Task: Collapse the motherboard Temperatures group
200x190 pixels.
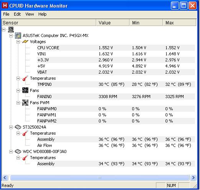Action: point(18,78)
